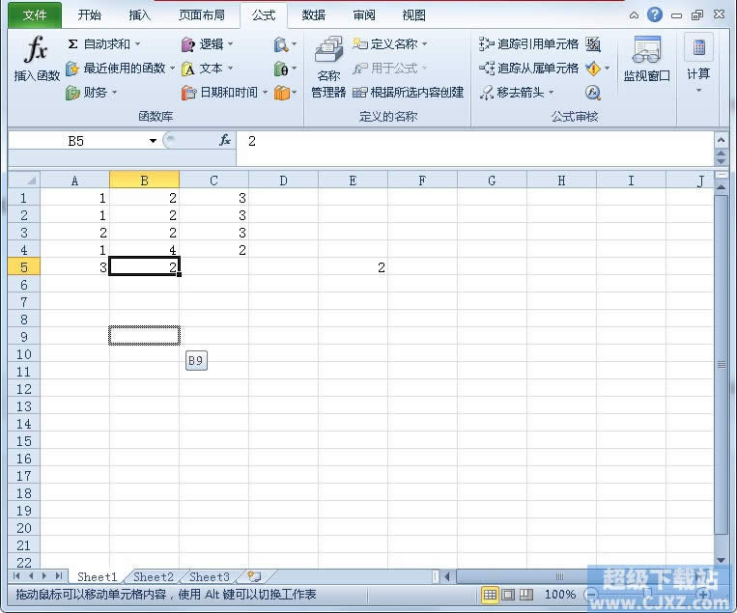The height and width of the screenshot is (613, 737).
Task: Expand the Text (文本) dropdown arrow
Action: point(230,69)
